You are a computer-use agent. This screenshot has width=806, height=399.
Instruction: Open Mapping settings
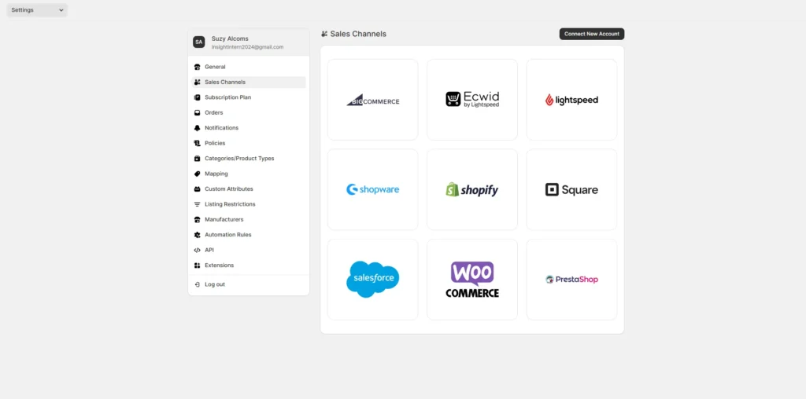216,174
